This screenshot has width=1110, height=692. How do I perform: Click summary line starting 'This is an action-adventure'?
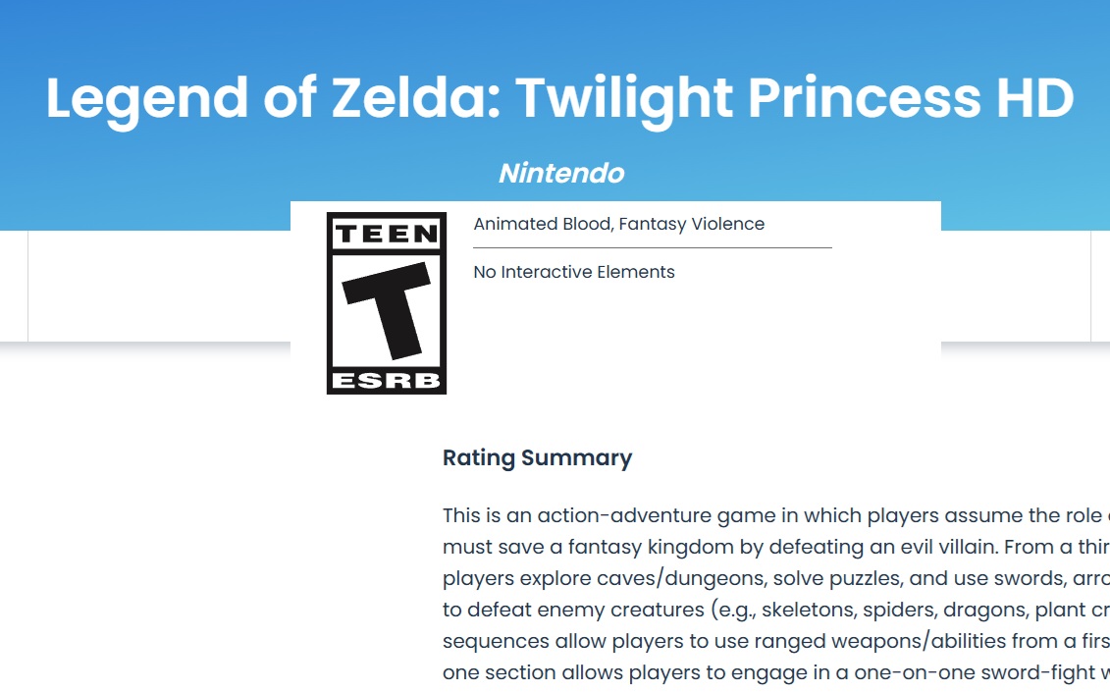click(776, 515)
